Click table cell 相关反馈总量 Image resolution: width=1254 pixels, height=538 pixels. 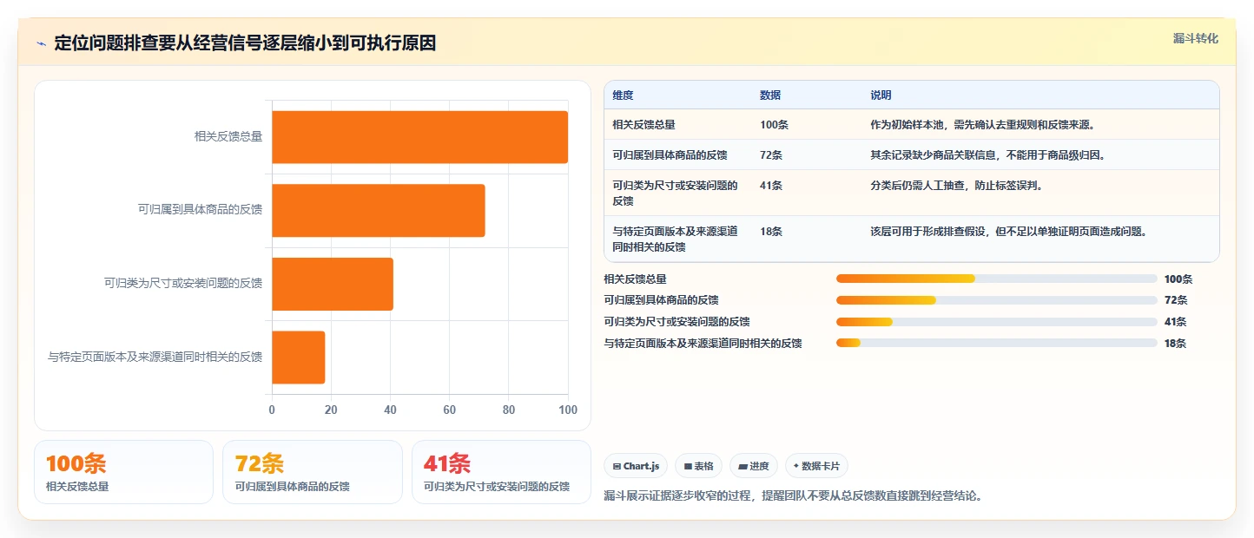click(x=643, y=125)
